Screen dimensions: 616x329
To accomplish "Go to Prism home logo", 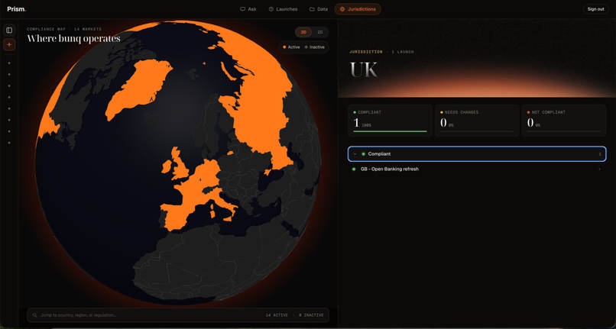I will tap(17, 9).
